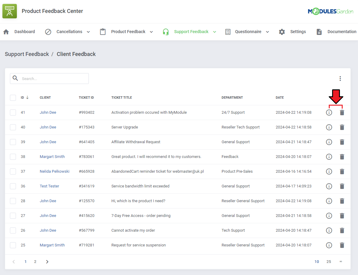View info for Service bandwidth limit exceeded
The height and width of the screenshot is (275, 358).
click(x=329, y=186)
